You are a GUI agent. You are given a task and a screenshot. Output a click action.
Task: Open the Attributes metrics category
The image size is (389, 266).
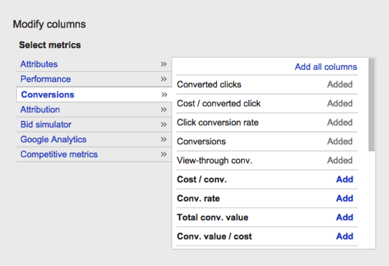pos(39,64)
